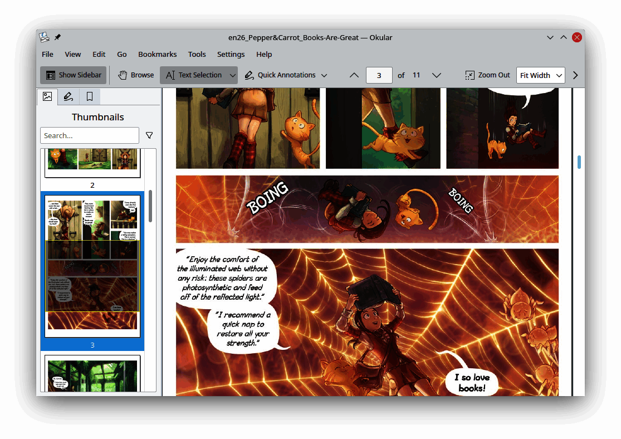Expand the Text Selection dropdown arrow
This screenshot has width=621, height=439.
[233, 75]
